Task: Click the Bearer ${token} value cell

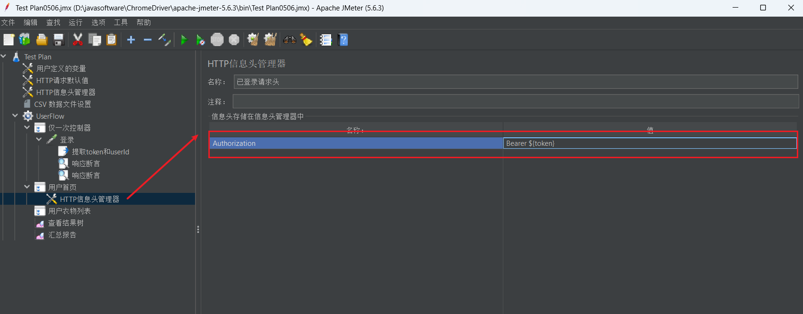Action: pos(650,143)
